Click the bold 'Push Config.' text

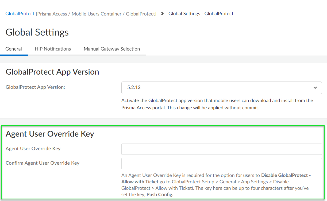[160, 195]
